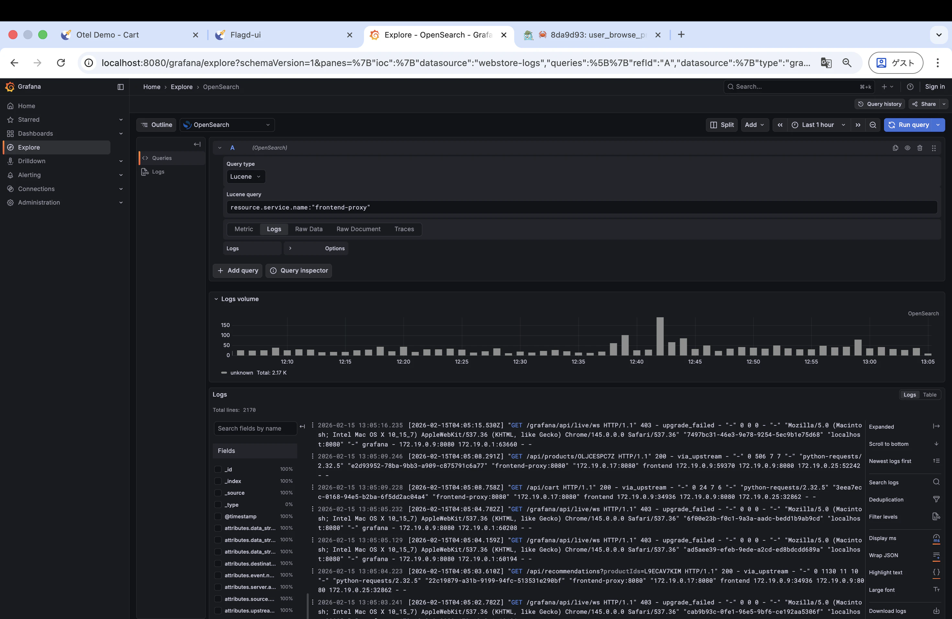Switch to the Raw Data tab
952x619 pixels.
(x=308, y=229)
